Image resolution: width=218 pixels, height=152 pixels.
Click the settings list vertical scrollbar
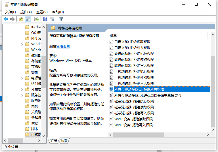(213, 91)
